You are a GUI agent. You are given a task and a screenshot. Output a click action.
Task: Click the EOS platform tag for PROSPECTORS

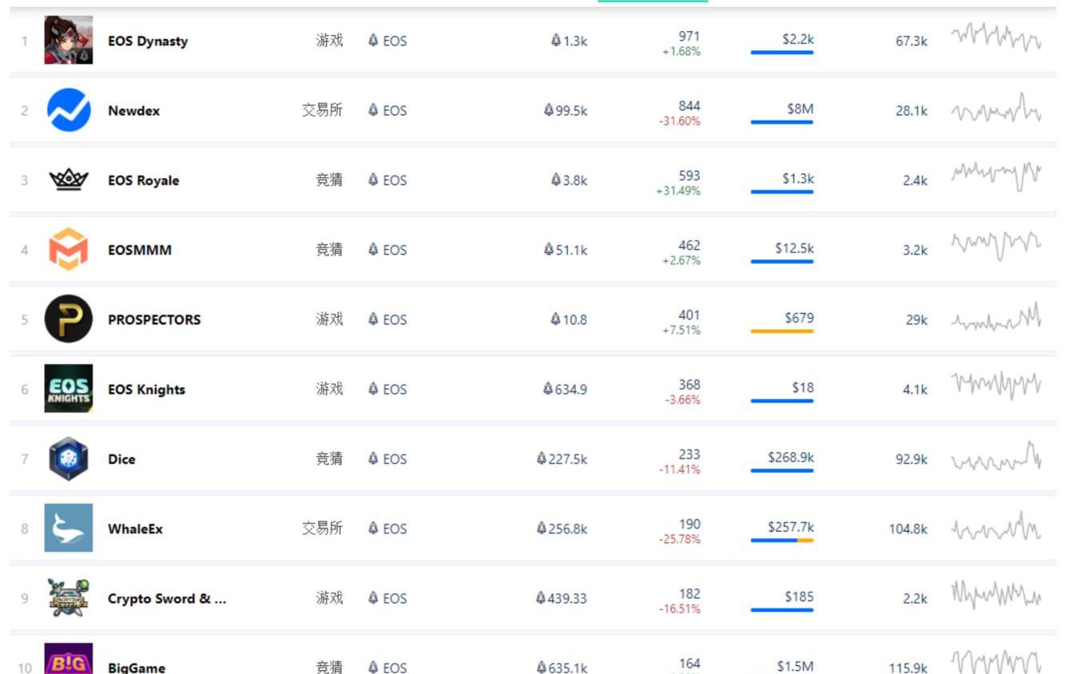point(387,319)
